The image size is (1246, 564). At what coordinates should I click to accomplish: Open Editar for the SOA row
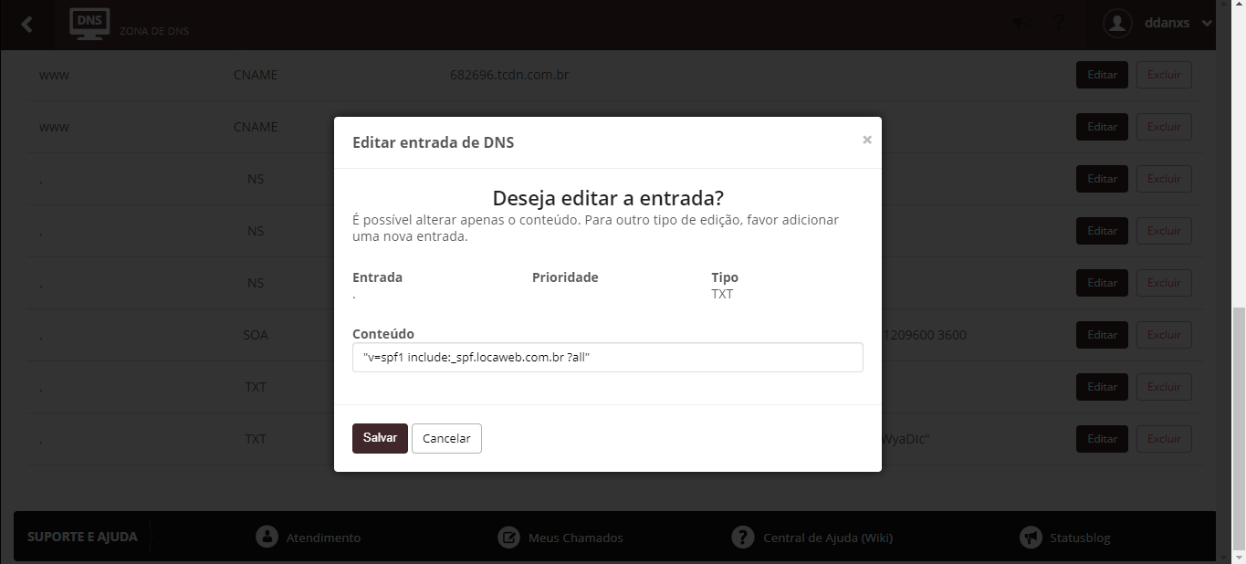[x=1102, y=335]
